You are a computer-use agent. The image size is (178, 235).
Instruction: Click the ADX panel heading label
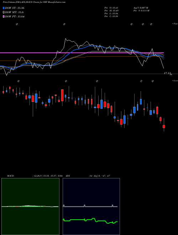[68, 176]
